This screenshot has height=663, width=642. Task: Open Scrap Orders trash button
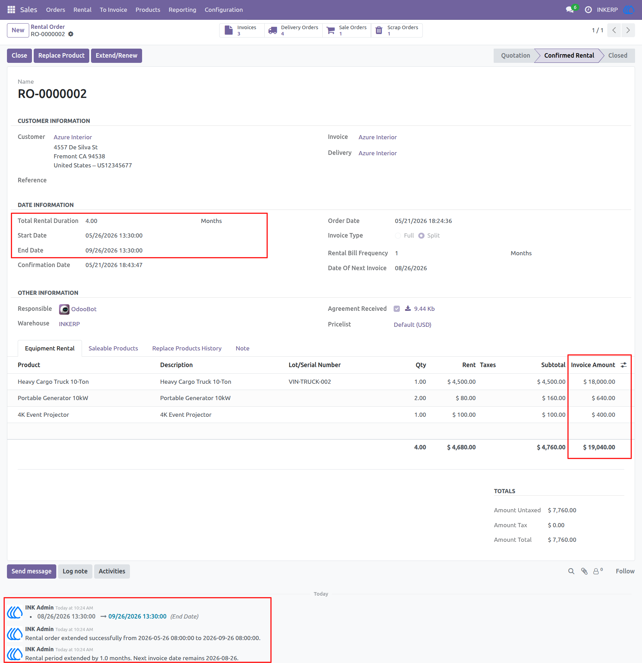pyautogui.click(x=397, y=30)
